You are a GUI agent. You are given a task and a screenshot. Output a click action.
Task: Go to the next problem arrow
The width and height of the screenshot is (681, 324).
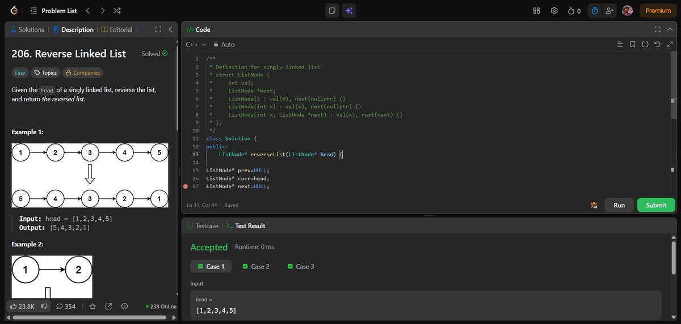pos(102,11)
